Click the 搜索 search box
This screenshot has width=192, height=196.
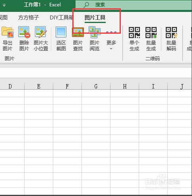click(134, 5)
